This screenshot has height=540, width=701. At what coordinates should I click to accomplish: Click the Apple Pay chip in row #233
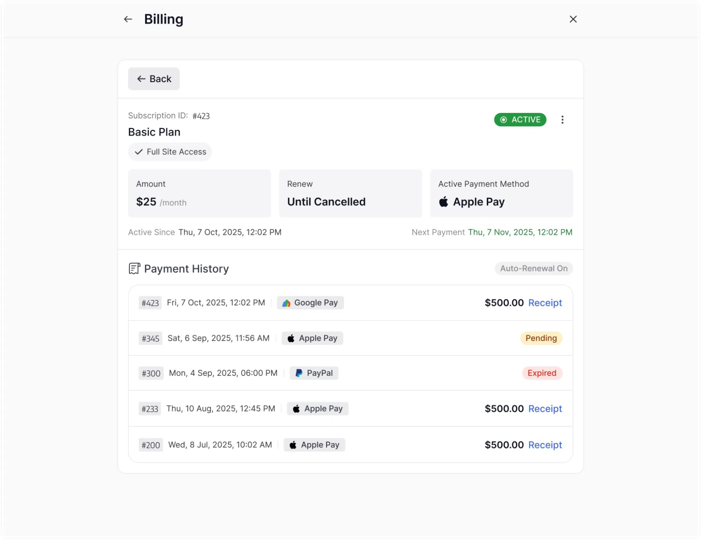(318, 409)
